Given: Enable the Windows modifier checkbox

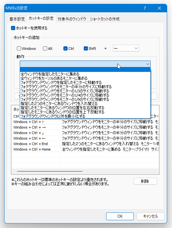Looking at the screenshot, I should pyautogui.click(x=26, y=49).
